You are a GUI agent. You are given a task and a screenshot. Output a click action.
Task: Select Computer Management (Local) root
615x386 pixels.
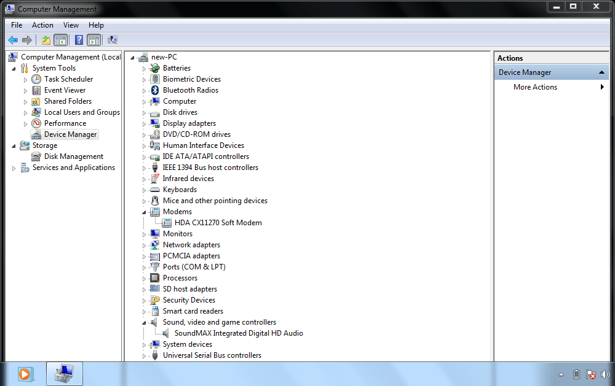coord(71,57)
